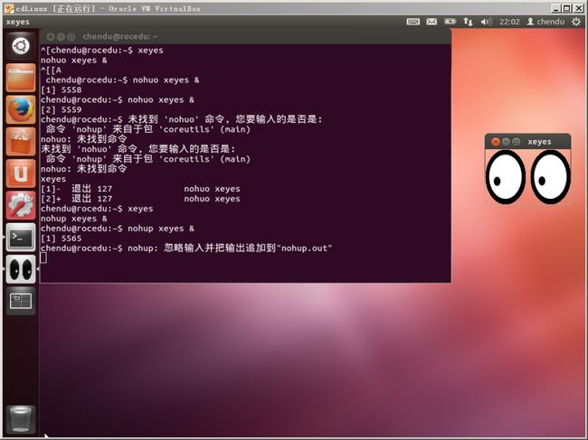Focus the xeyes launcher icon
Screen dimensions: 588x440
21,269
